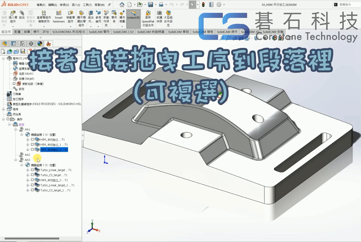Viewport: 361px width, 242px height.
Task: Expand the Turbo_Linear_target operation node
Action: tap(28, 170)
